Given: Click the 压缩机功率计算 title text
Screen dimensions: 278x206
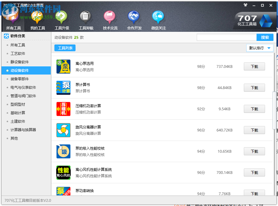Looking at the screenshot, I should click(88, 106).
